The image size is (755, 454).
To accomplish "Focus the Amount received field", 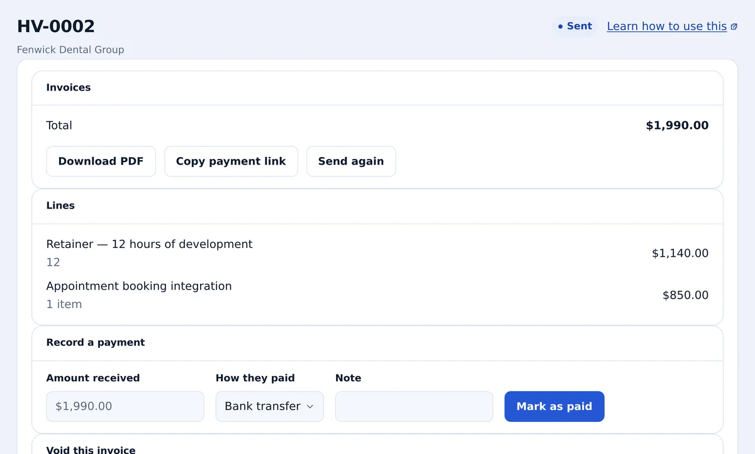I will [125, 406].
